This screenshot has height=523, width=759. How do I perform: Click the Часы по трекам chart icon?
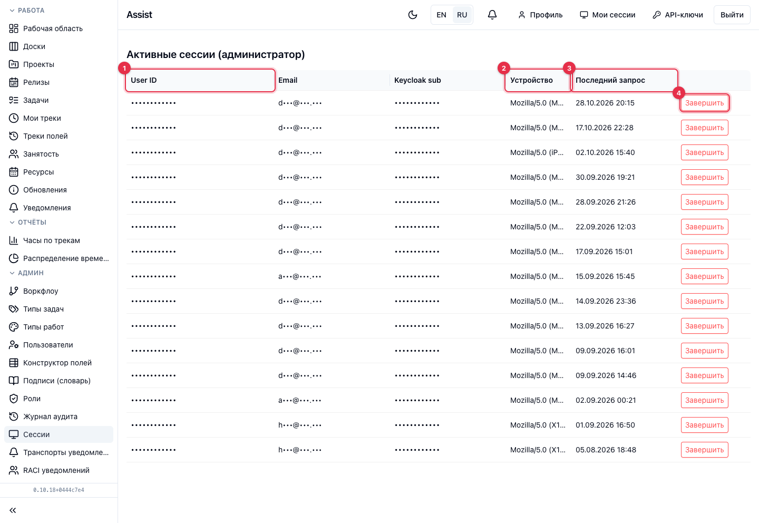click(x=14, y=240)
